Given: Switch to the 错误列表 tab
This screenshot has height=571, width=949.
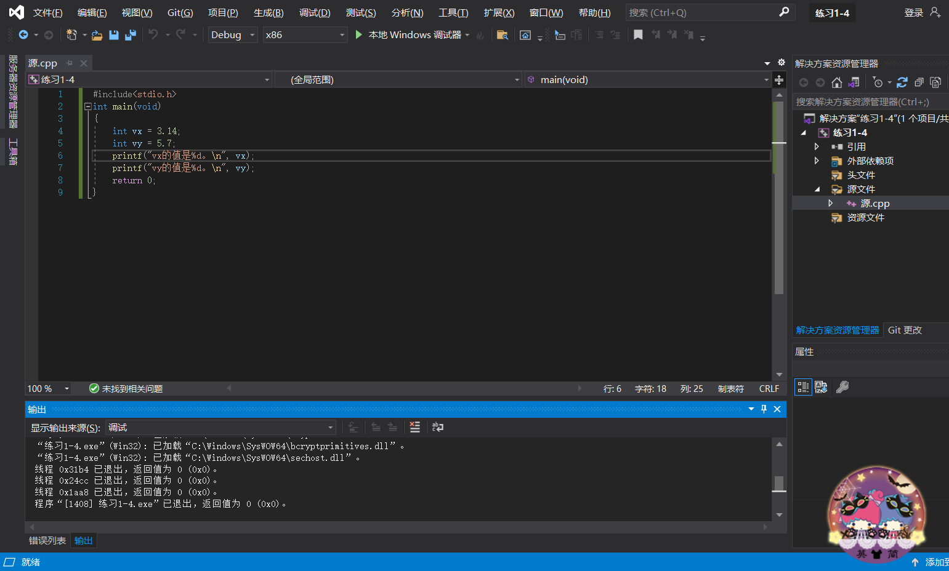Looking at the screenshot, I should point(47,540).
